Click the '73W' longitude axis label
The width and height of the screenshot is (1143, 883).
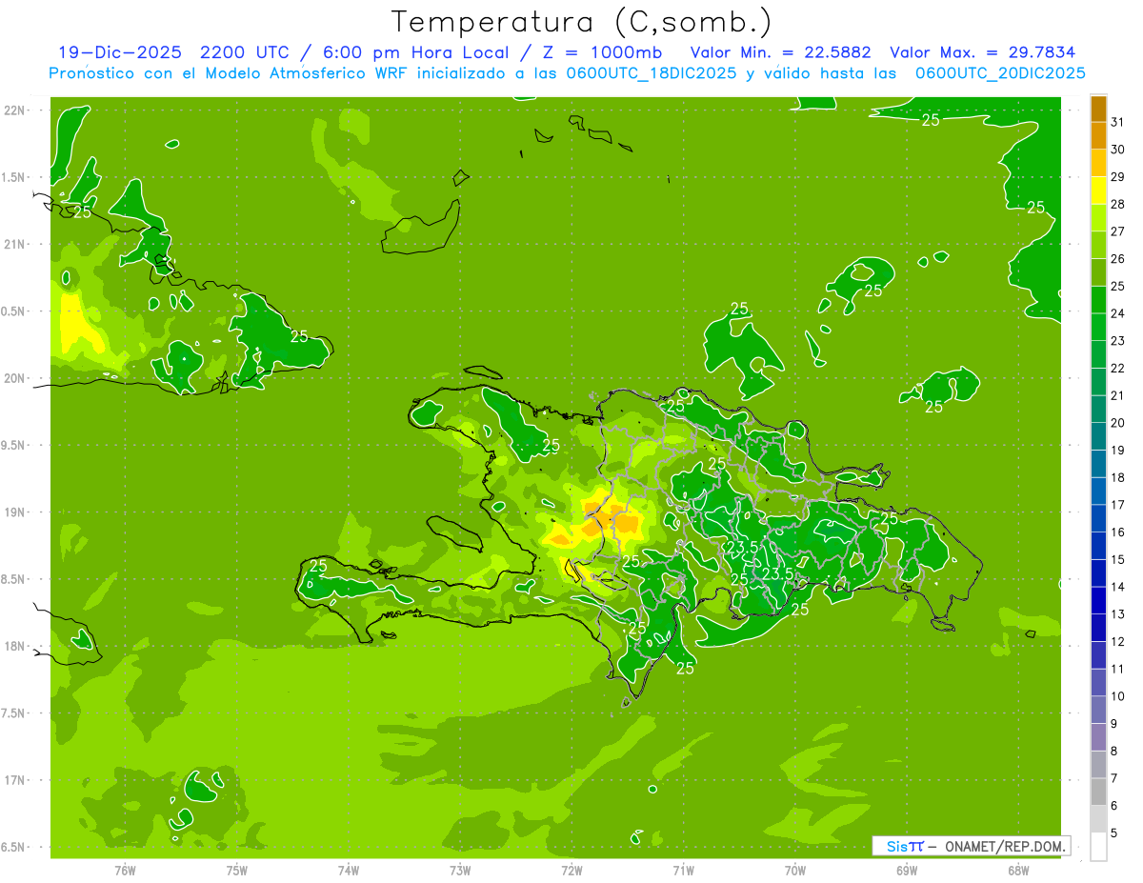pyautogui.click(x=460, y=870)
